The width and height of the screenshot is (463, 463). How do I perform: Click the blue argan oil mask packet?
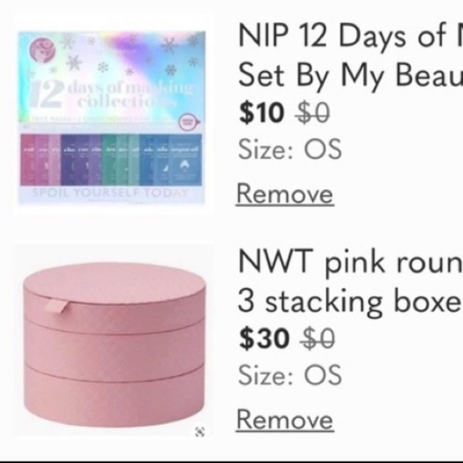(x=185, y=159)
